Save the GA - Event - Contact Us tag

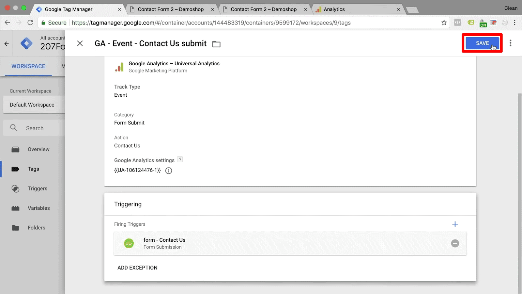[x=482, y=43]
